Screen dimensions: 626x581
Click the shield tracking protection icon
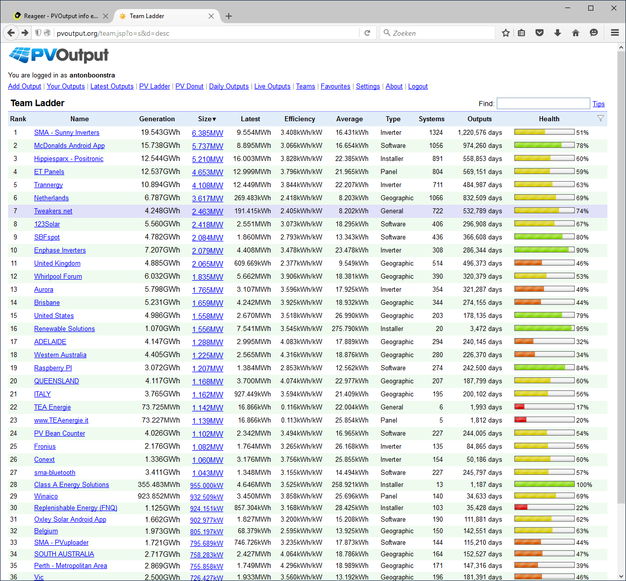click(38, 33)
